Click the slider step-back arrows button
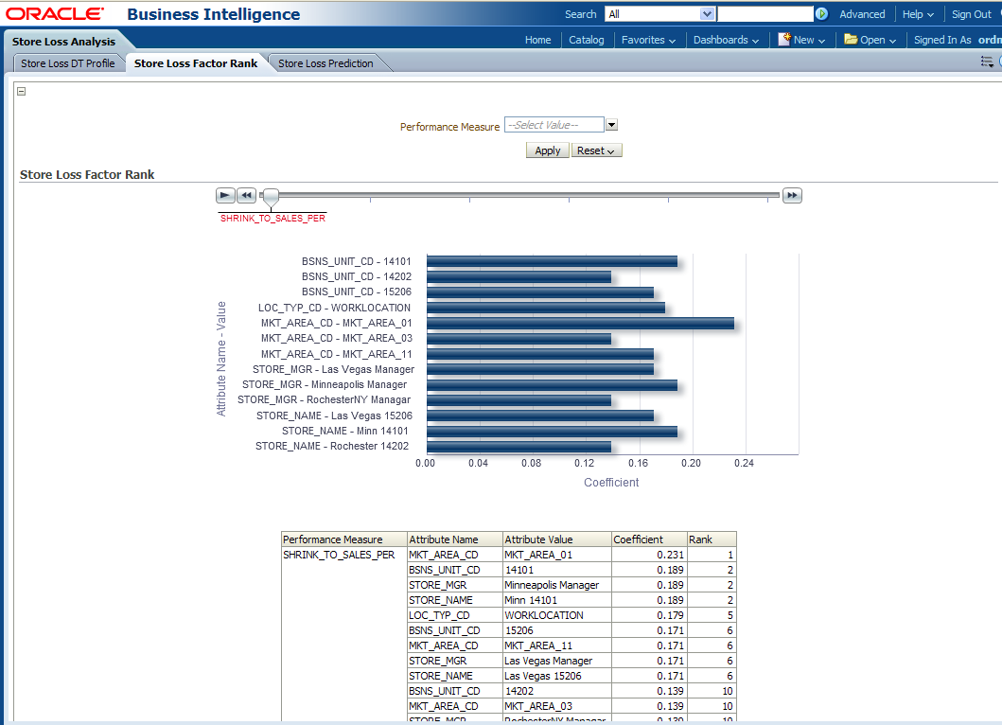The height and width of the screenshot is (725, 1002). coord(246,195)
